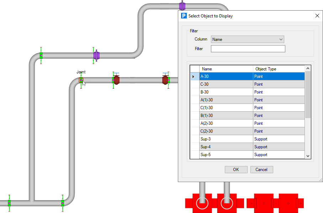Click the leftmost red pump at the bottom
The width and height of the screenshot is (323, 213).
[x=202, y=203]
